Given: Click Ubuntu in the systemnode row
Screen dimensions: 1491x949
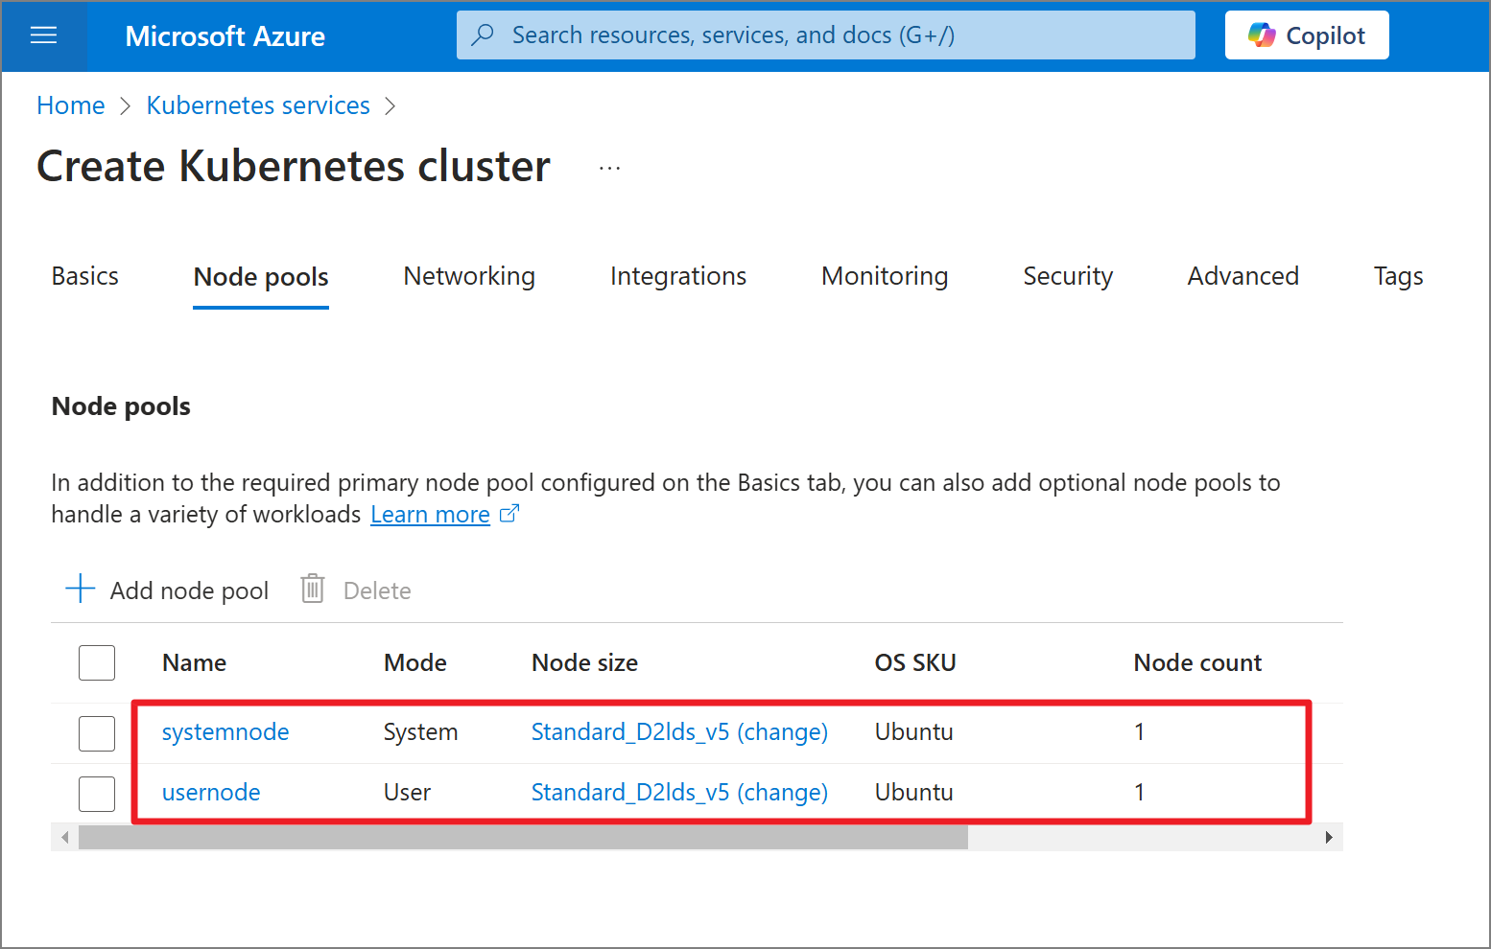Looking at the screenshot, I should (x=914, y=732).
